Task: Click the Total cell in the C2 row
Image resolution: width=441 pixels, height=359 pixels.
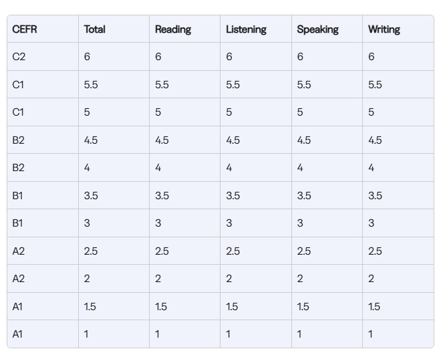Action: (88, 57)
